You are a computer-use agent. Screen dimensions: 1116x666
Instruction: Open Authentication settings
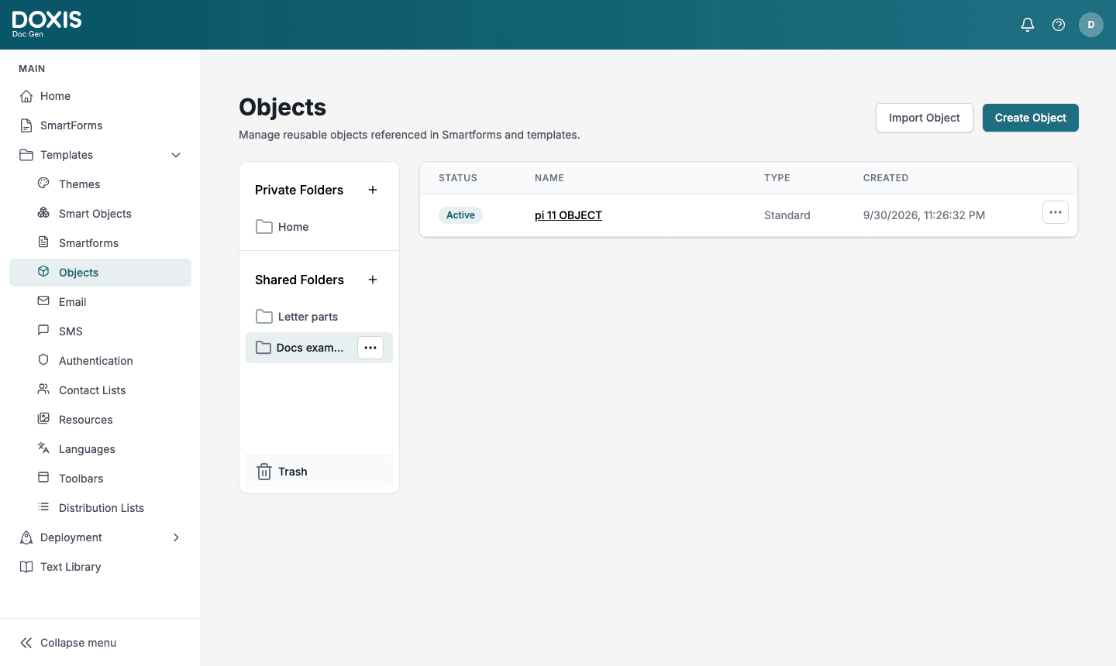tap(101, 361)
